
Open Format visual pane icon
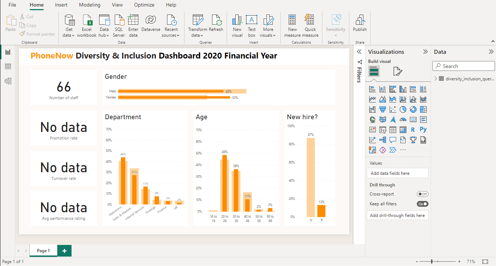click(x=398, y=71)
